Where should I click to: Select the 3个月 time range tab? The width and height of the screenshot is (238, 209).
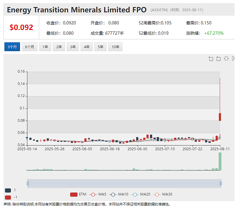pos(12,47)
